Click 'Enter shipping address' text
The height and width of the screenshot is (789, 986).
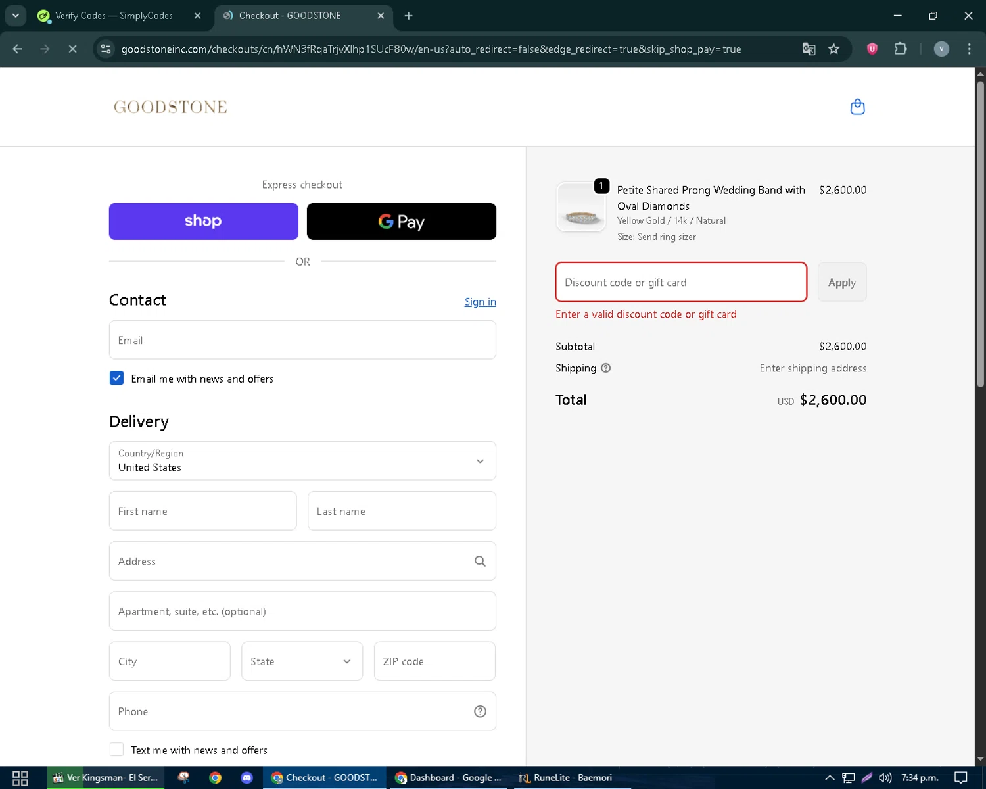point(813,368)
